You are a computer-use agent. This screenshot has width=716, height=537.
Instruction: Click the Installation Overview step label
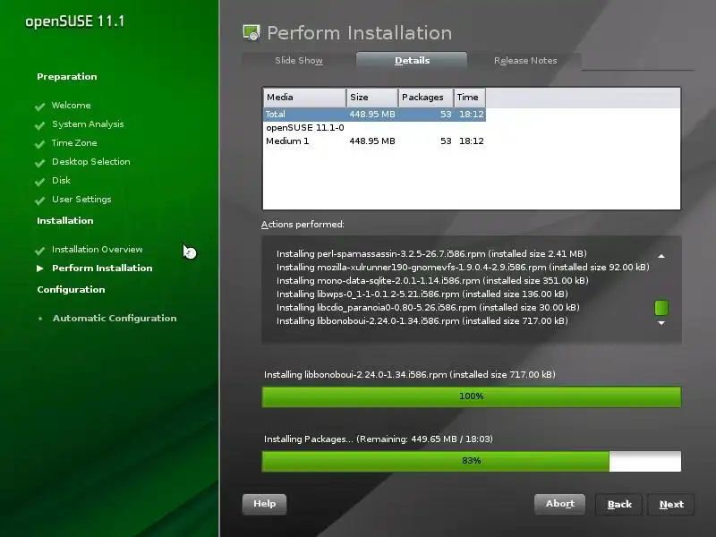(x=98, y=250)
